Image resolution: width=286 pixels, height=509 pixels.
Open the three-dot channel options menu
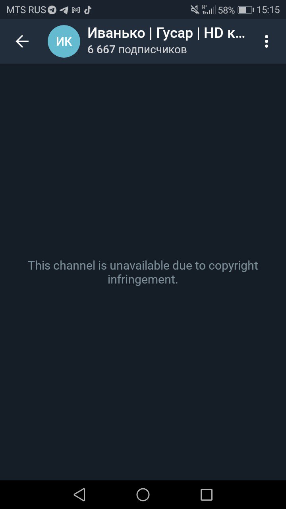point(267,41)
